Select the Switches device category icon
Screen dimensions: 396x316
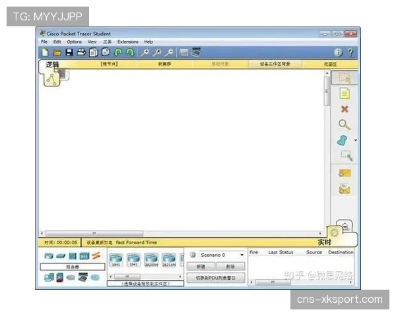coord(61,256)
